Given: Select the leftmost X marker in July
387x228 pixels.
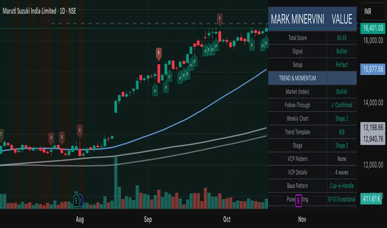Looking at the screenshot, I should pos(51,138).
